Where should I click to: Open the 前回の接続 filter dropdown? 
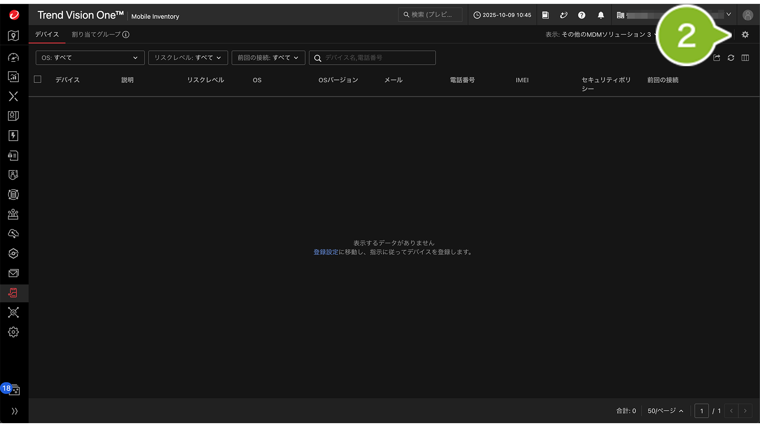(x=268, y=58)
